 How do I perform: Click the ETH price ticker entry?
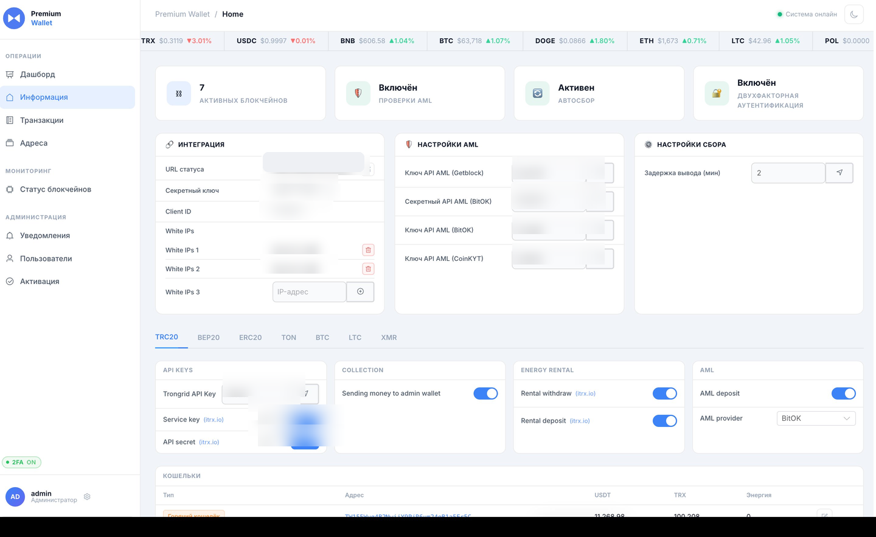pos(673,41)
